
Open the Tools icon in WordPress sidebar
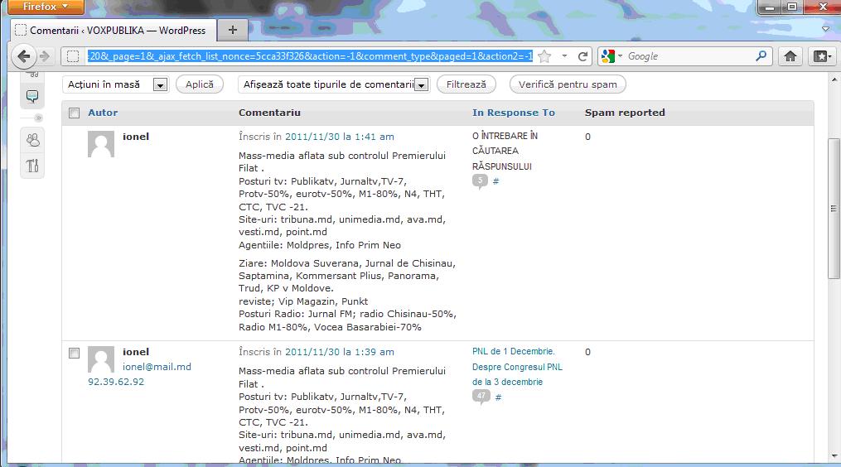(32, 166)
